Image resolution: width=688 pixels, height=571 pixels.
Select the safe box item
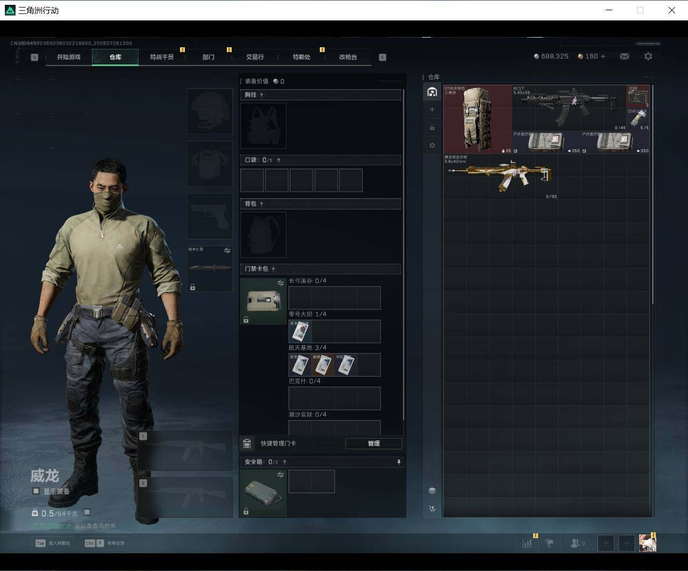coord(263,493)
